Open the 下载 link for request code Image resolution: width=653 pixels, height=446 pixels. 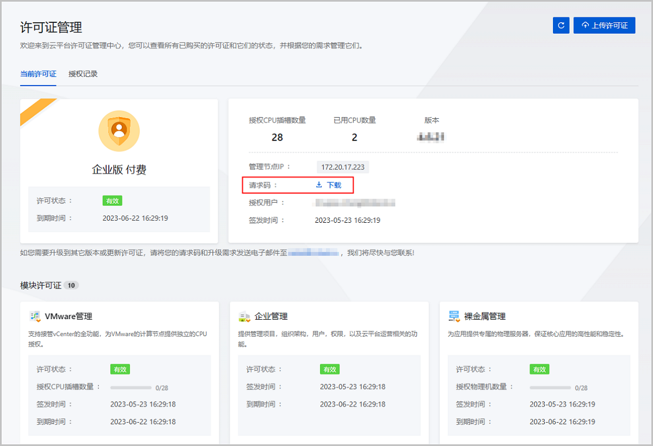coord(332,185)
